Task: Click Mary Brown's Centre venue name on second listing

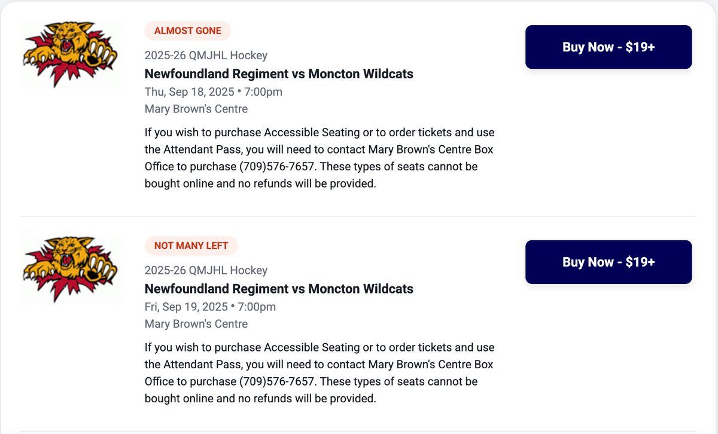Action: (x=196, y=323)
